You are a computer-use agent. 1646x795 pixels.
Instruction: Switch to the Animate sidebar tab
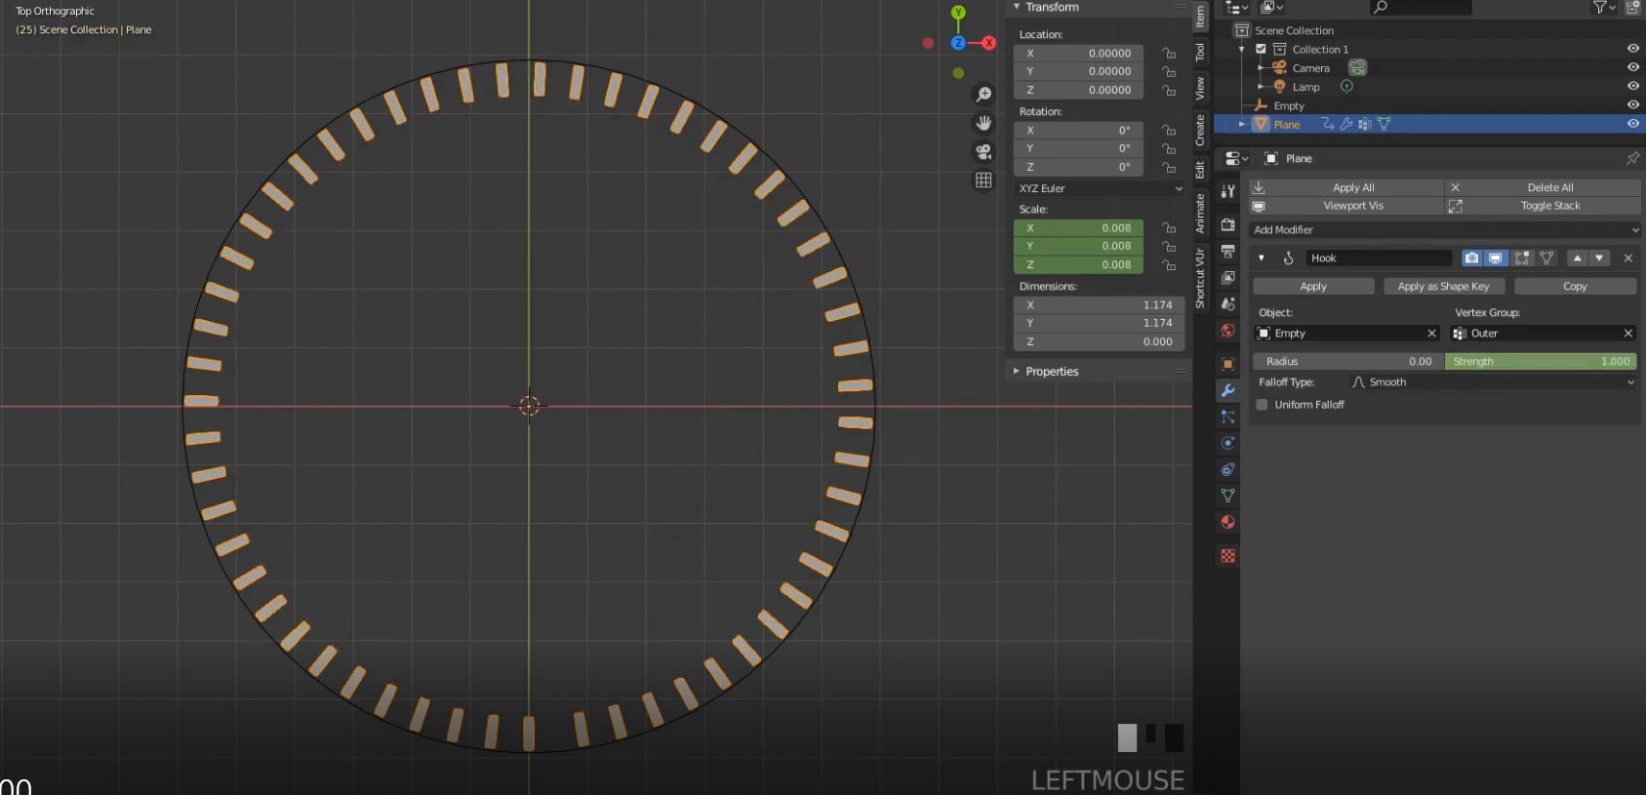(x=1200, y=214)
